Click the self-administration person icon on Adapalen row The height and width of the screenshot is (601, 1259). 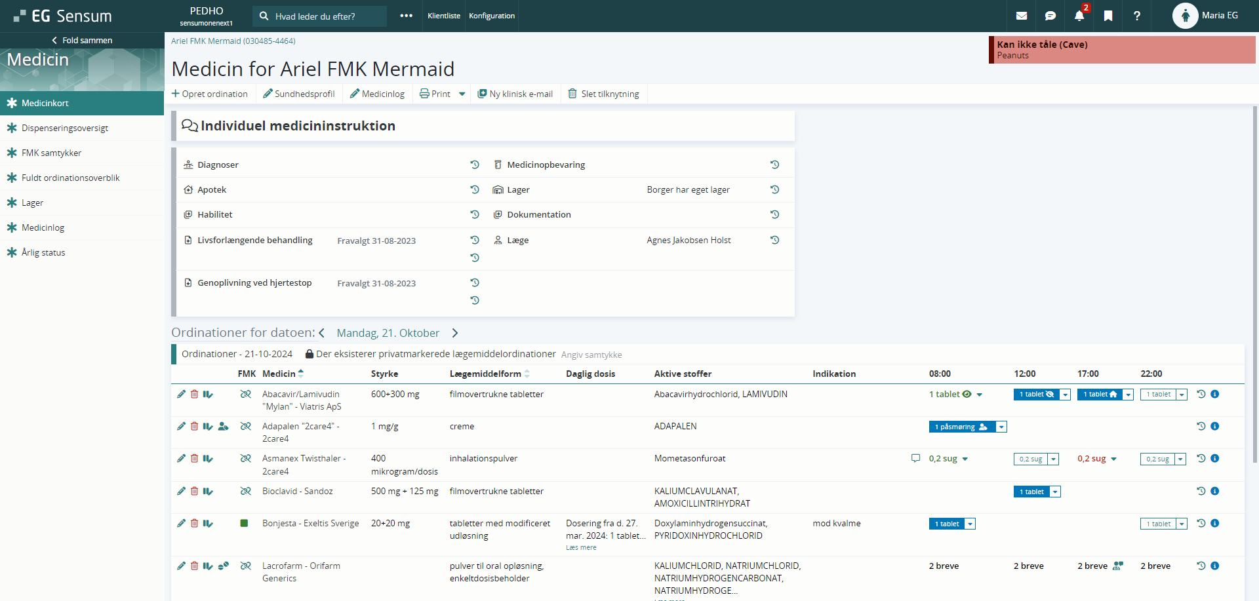(224, 426)
